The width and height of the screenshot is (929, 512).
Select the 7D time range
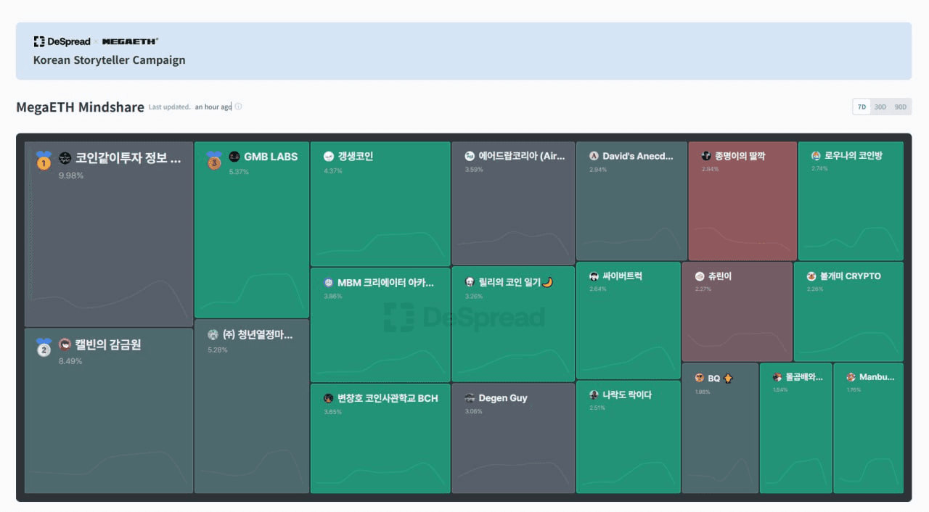pyautogui.click(x=862, y=107)
